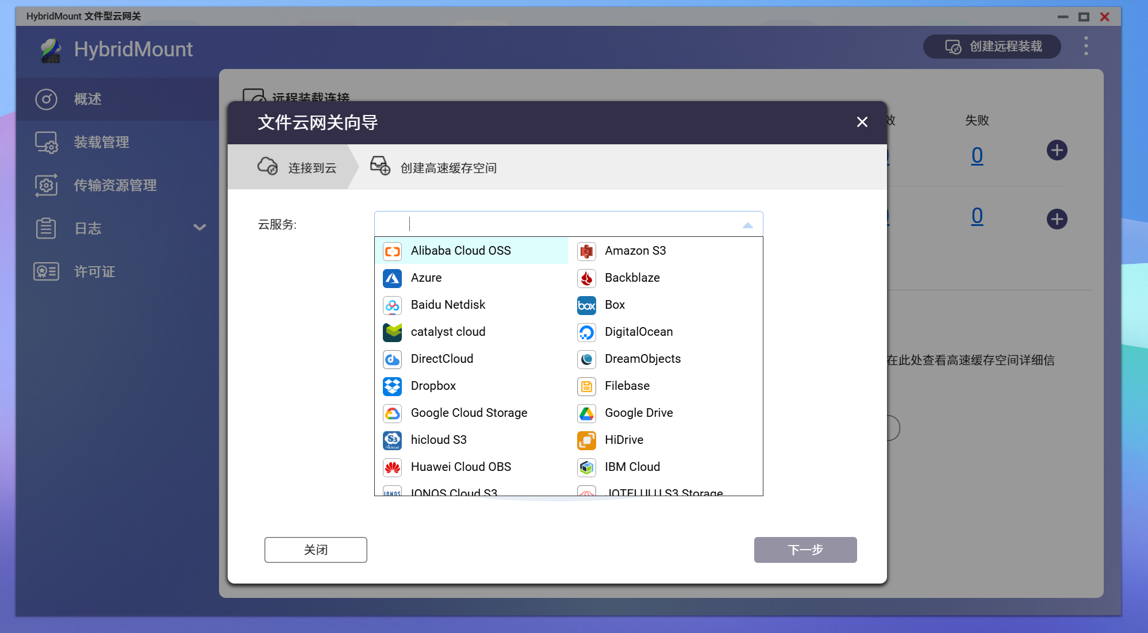1148x633 pixels.
Task: Select Alibaba Cloud OSS from the list
Action: [460, 251]
